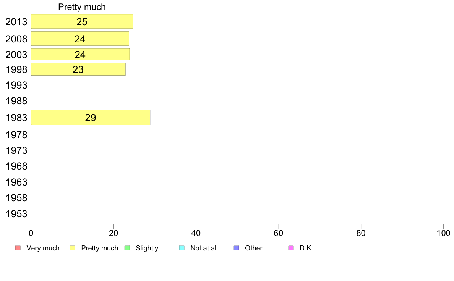
Task: Select the 2003 bar showing 24
Action: tap(80, 55)
